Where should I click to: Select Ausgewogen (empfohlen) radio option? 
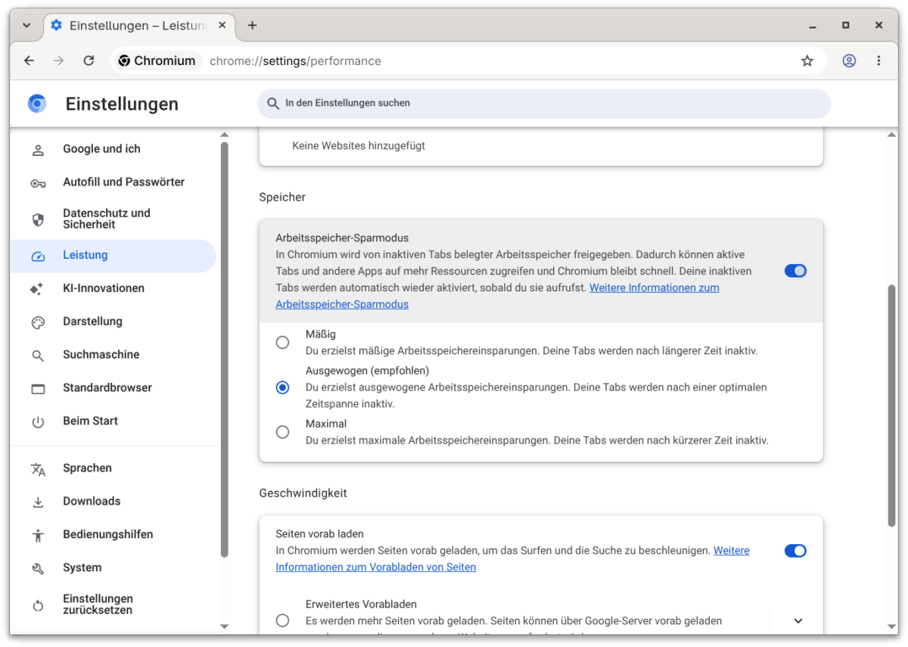pos(282,387)
